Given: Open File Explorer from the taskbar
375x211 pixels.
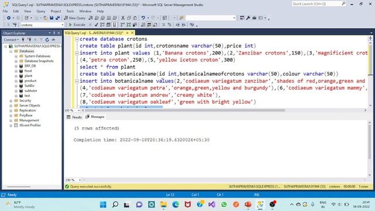Looking at the screenshot, I should click(x=163, y=205).
